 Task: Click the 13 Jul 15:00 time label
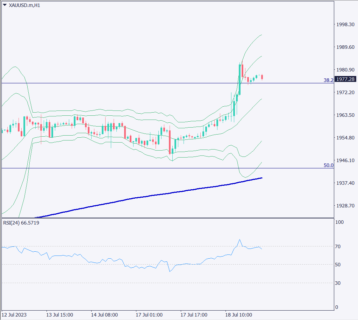tap(59, 315)
